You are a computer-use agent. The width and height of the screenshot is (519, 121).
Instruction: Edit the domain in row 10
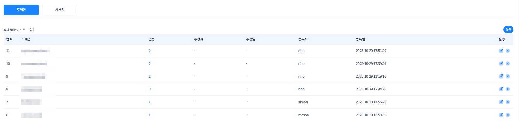(501, 63)
